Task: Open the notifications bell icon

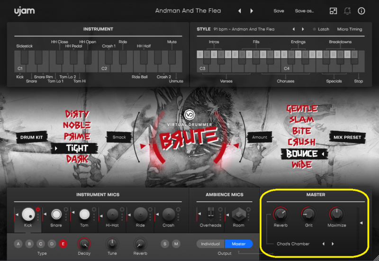Action: (347, 11)
